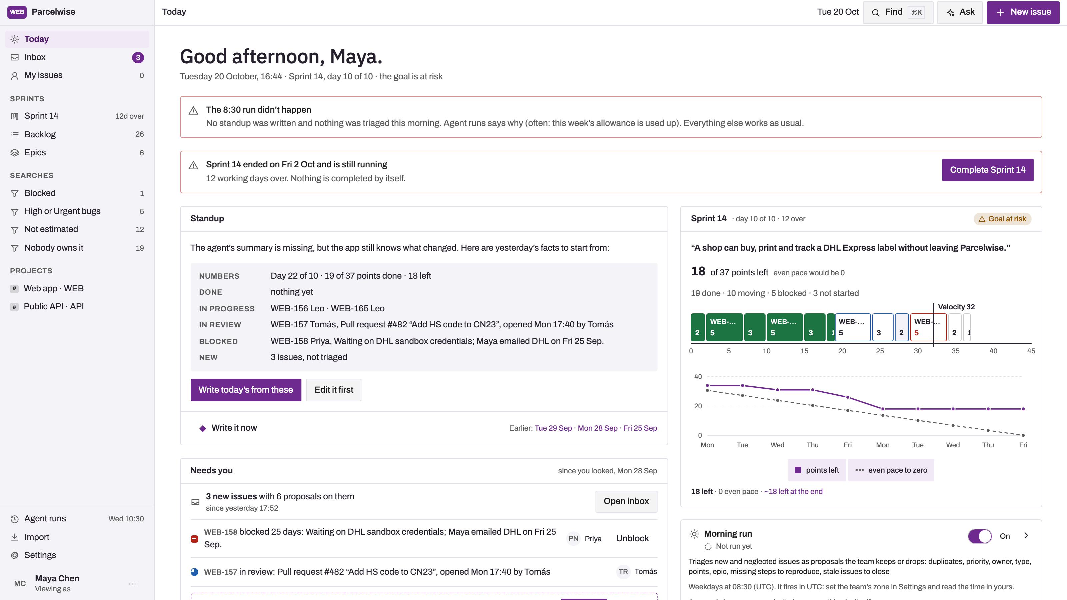Click the Edit it first button
Screen dimensions: 1067x600
(x=333, y=390)
